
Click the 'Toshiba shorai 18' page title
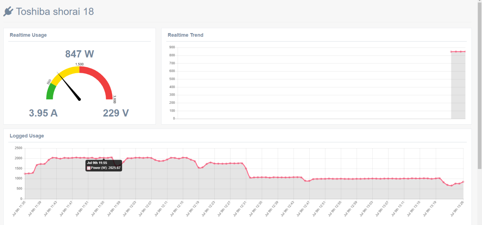[x=55, y=11]
